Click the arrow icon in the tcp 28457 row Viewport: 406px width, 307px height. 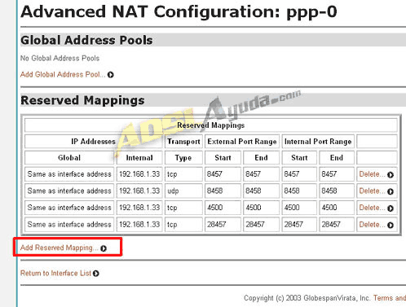tap(391, 225)
